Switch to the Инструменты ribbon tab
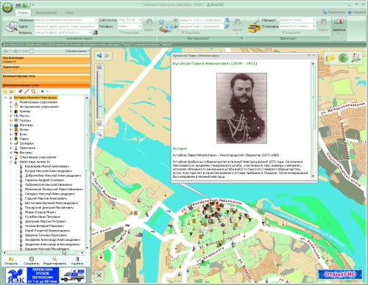The height and width of the screenshot is (285, 368). click(46, 12)
